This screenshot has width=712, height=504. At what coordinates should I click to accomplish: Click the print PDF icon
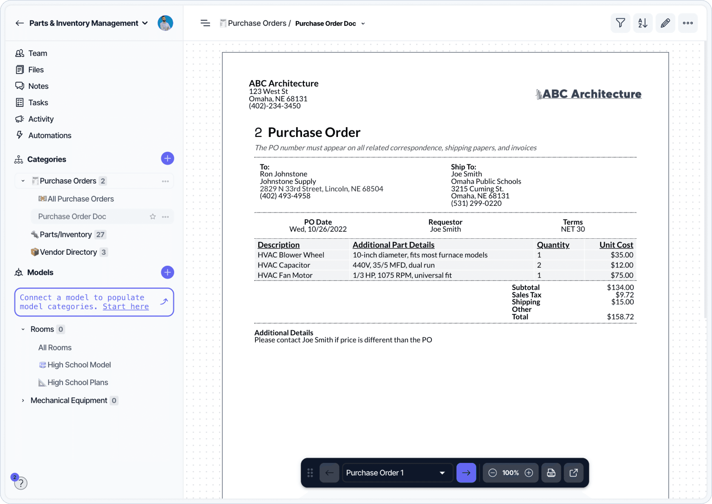coord(551,473)
